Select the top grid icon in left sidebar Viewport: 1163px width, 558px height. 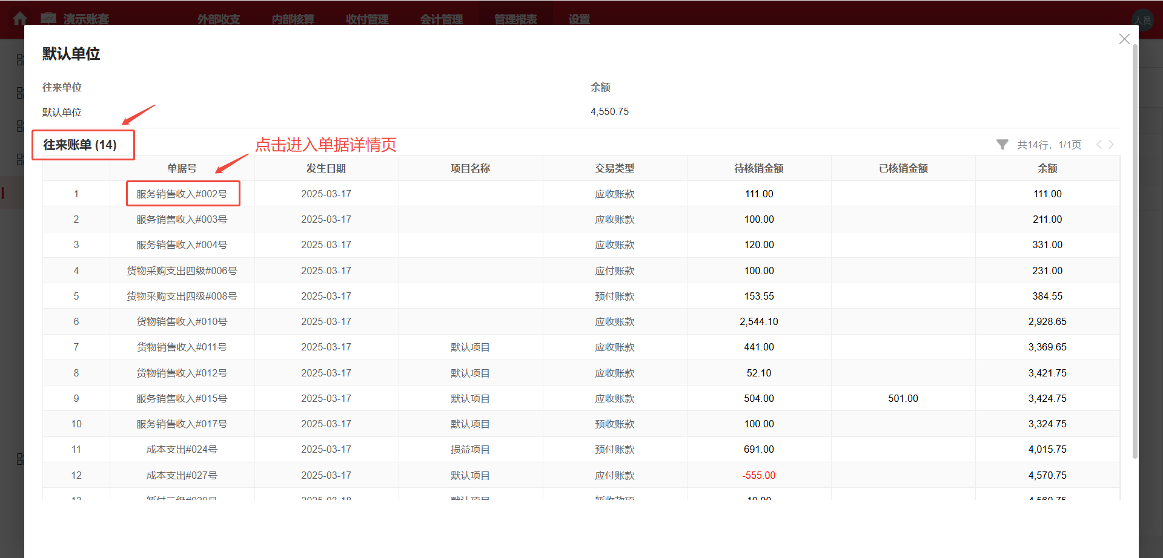click(x=20, y=59)
